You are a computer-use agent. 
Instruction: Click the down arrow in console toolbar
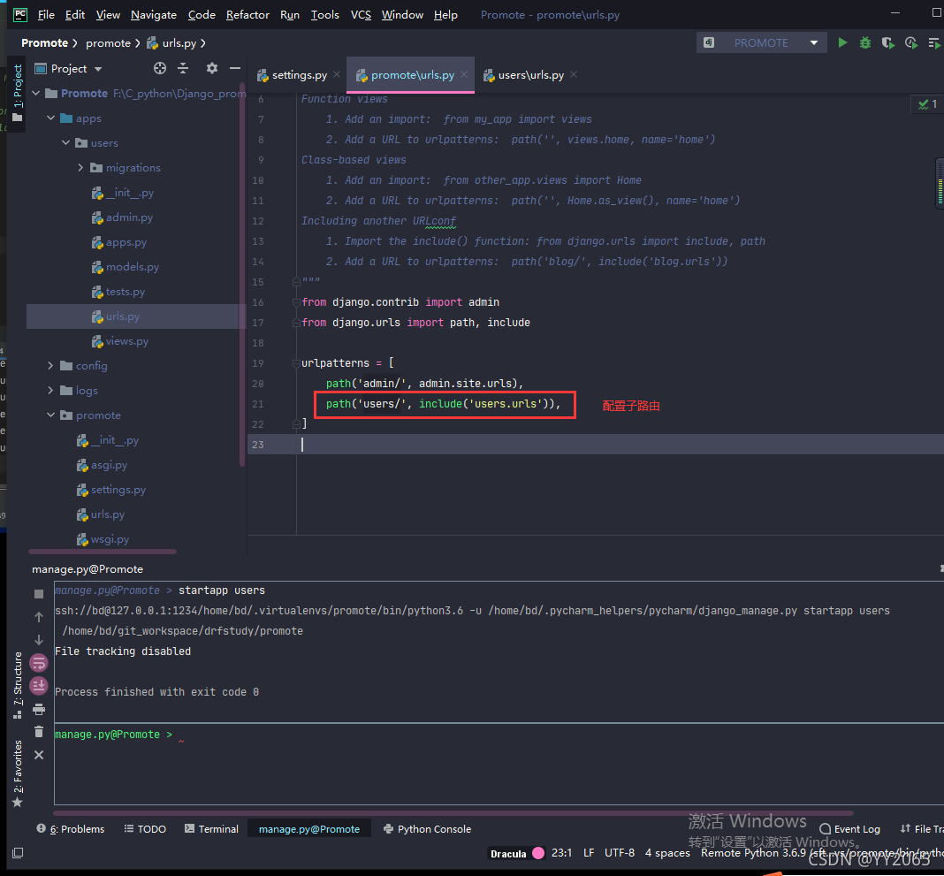39,639
